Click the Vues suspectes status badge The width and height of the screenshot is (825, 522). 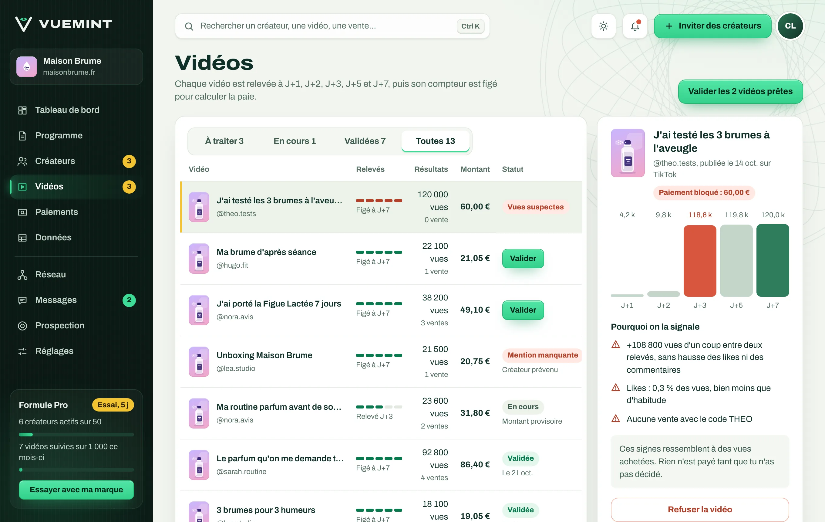click(535, 207)
